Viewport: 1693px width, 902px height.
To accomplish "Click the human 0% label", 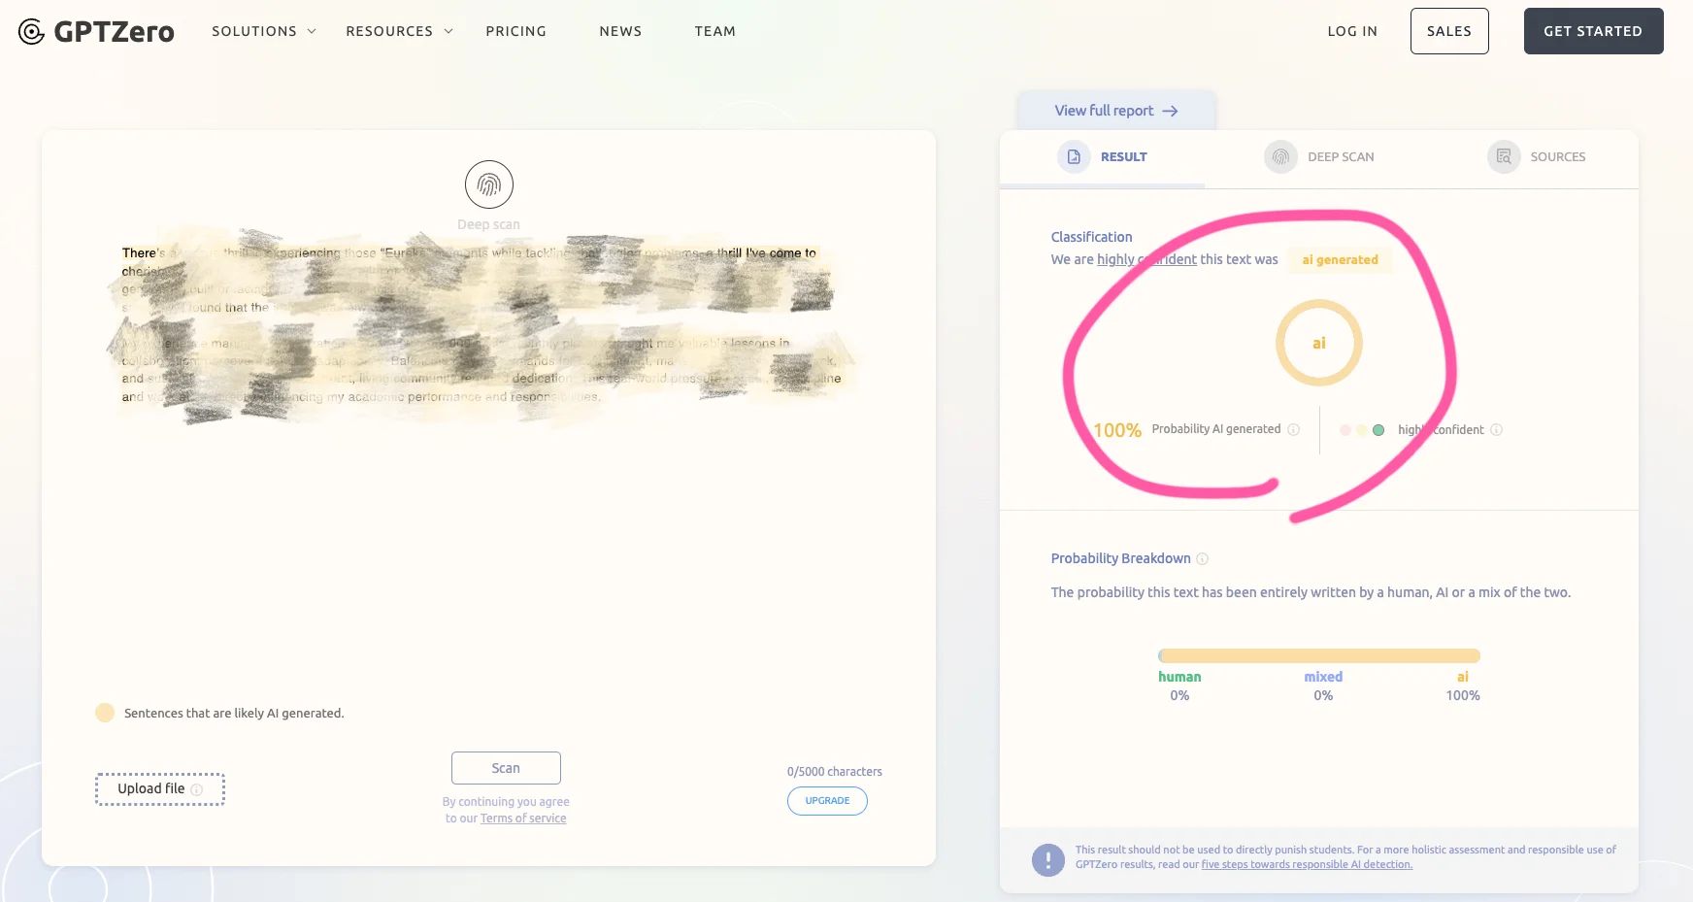I will click(1179, 685).
